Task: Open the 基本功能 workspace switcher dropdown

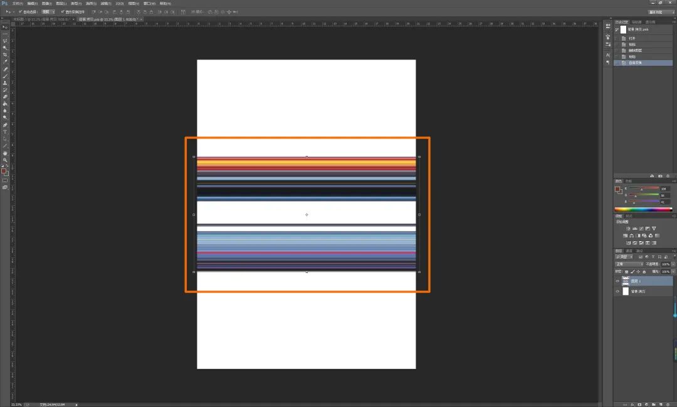Action: 661,12
